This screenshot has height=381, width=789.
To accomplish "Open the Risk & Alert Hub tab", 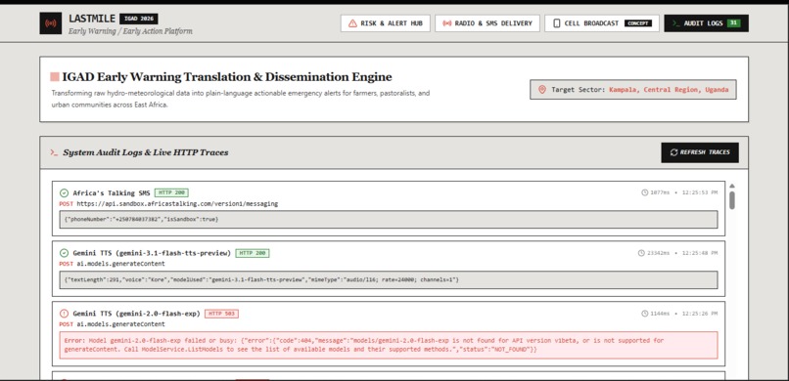I will coord(386,23).
